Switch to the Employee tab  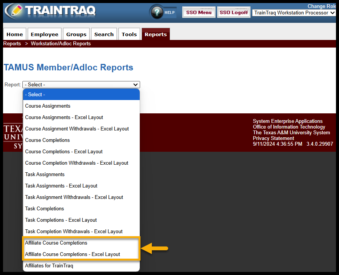[44, 34]
